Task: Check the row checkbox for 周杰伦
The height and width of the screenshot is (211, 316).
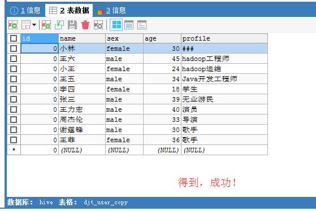Action: pos(14,120)
